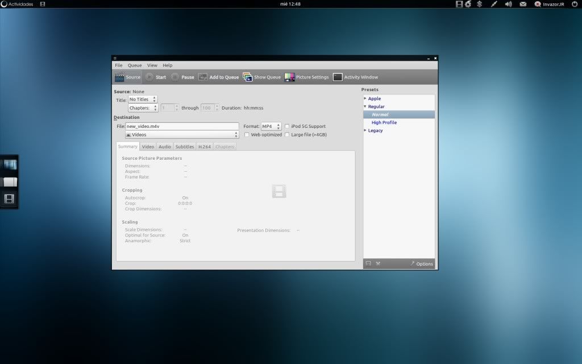Enable iPod 5G Support

click(287, 126)
